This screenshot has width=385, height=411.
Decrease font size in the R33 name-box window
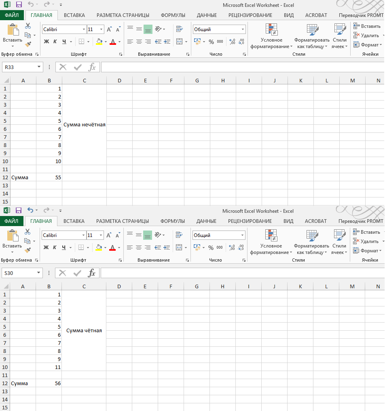[118, 29]
